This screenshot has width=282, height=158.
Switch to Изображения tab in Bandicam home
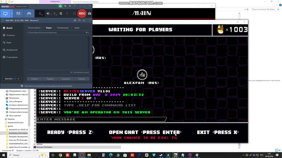point(63,28)
